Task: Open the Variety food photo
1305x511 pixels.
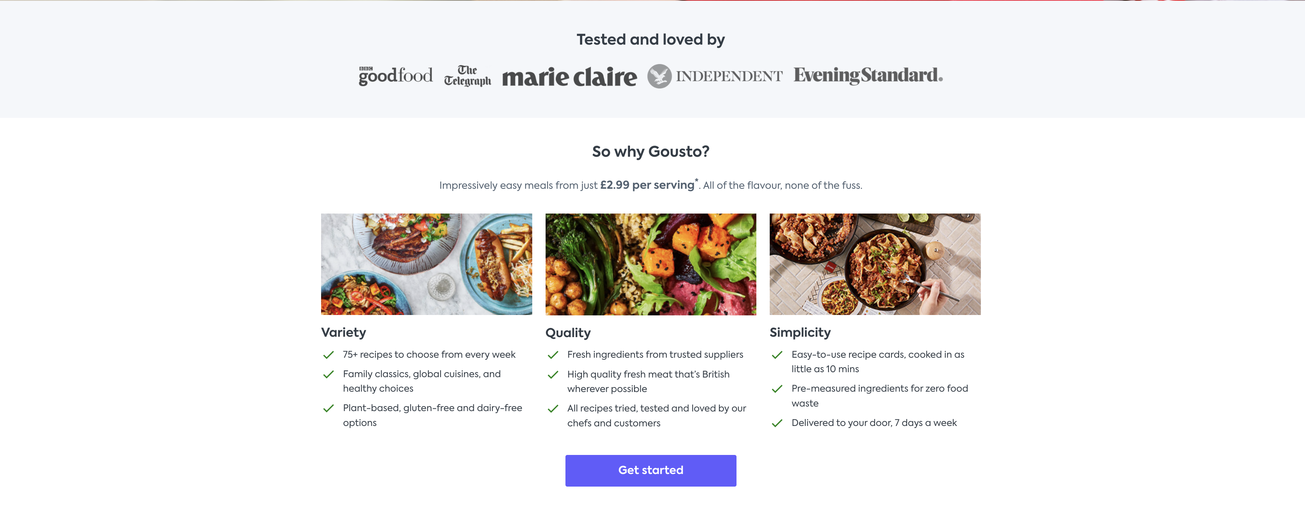Action: point(426,264)
